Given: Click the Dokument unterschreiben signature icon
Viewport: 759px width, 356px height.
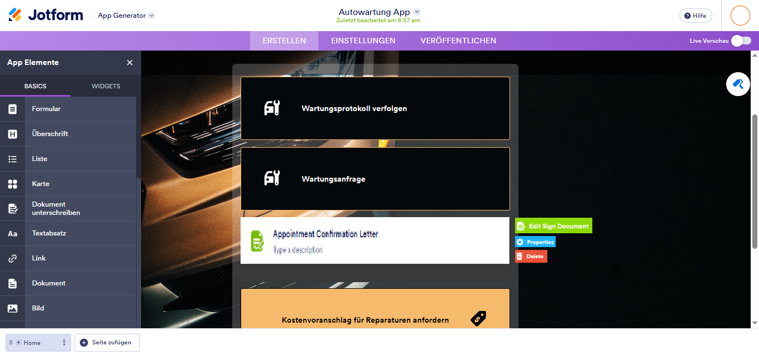Looking at the screenshot, I should click(x=13, y=208).
